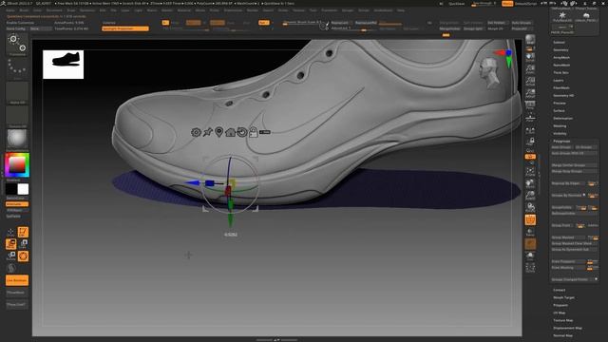Expand the Masking subpalette
Viewport: 608px width, 342px height.
tap(560, 126)
